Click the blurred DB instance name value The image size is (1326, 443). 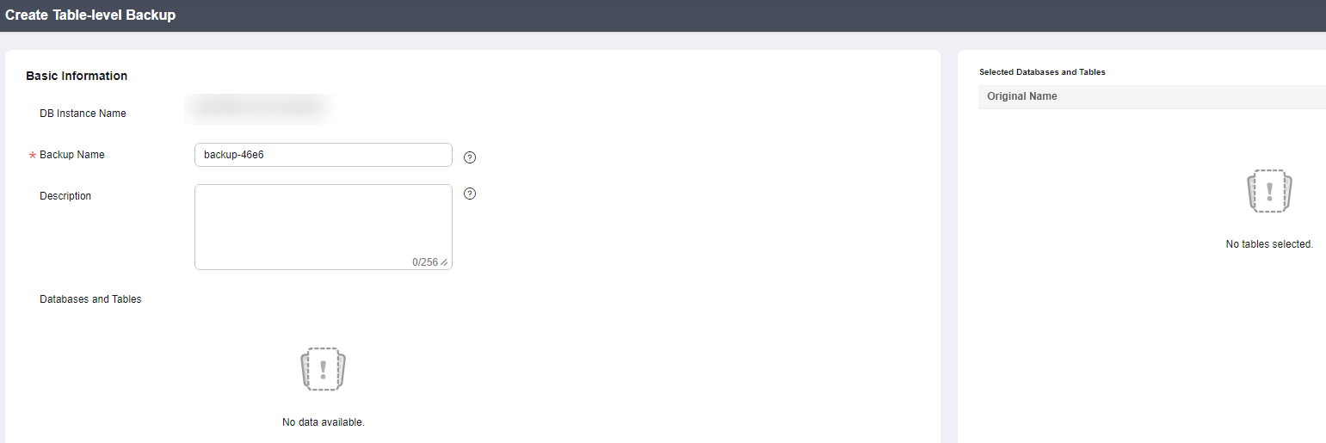(x=259, y=108)
